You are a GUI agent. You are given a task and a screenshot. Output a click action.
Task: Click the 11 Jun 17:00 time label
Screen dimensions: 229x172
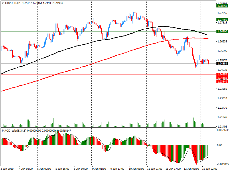[x=173, y=169]
